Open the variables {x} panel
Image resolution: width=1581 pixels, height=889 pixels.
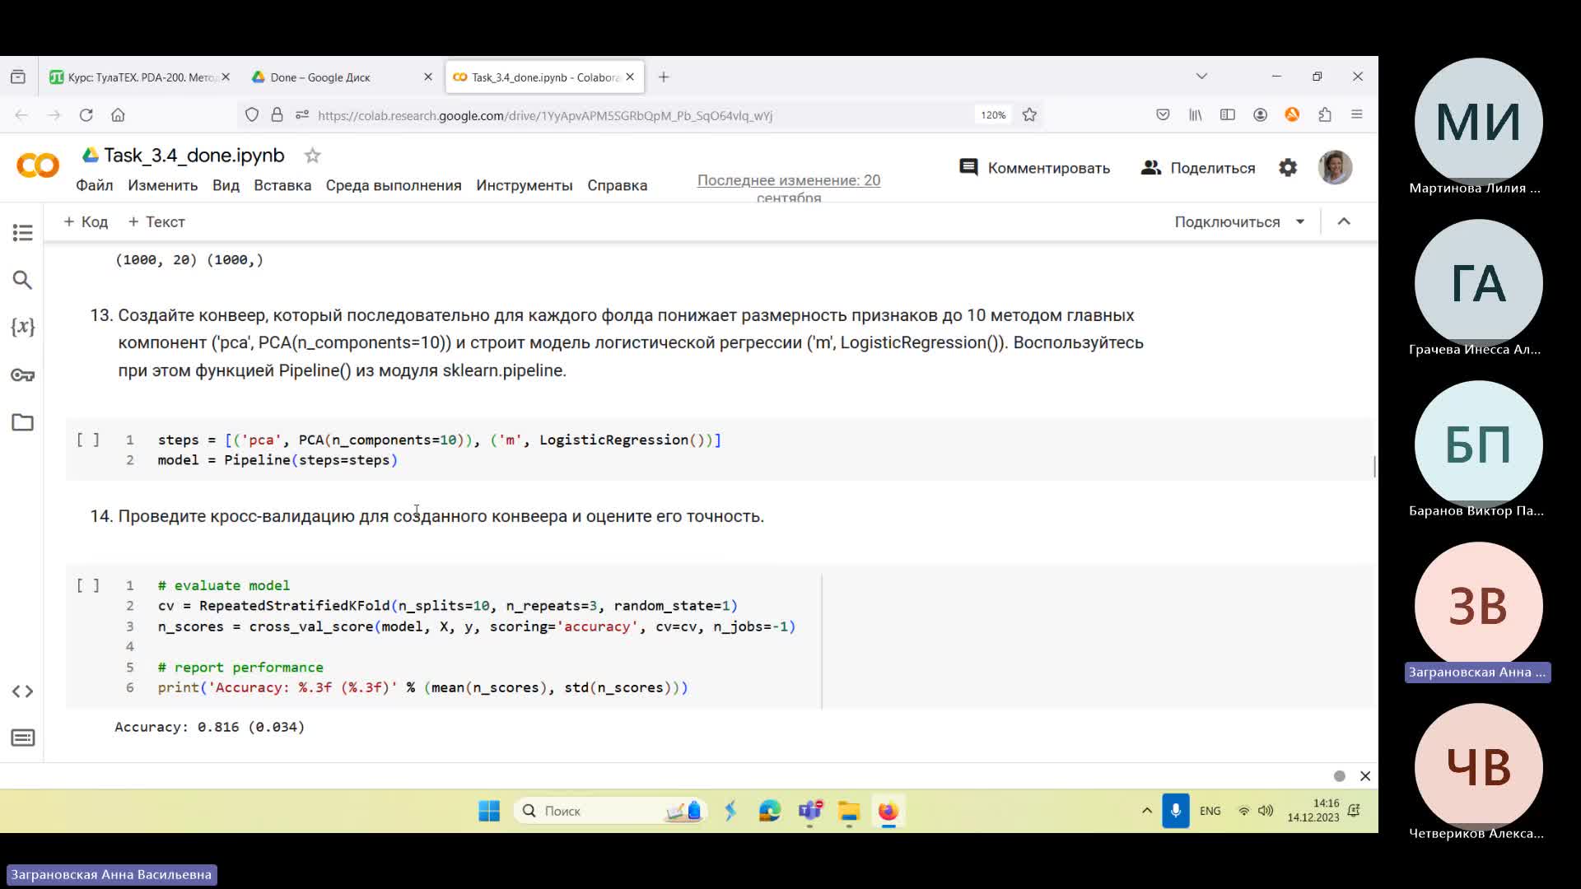[23, 327]
